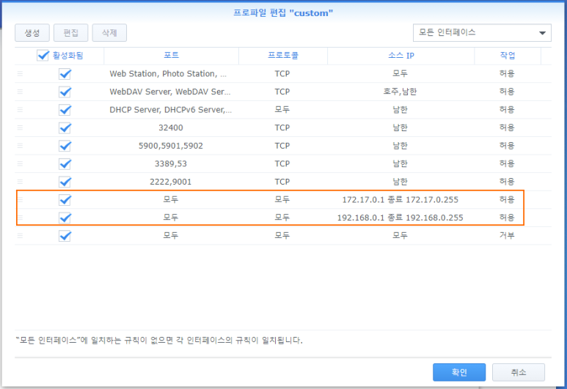Click 허용 action in Web Station row
This screenshot has height=389, width=567.
tap(507, 74)
